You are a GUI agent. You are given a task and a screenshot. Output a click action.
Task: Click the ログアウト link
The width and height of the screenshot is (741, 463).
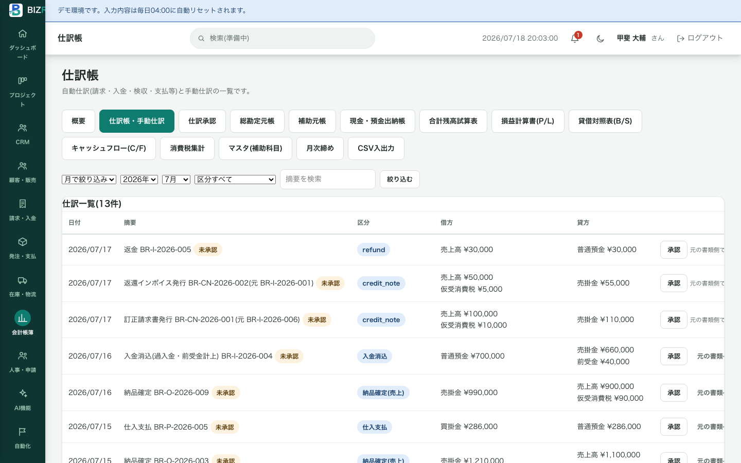(x=700, y=38)
